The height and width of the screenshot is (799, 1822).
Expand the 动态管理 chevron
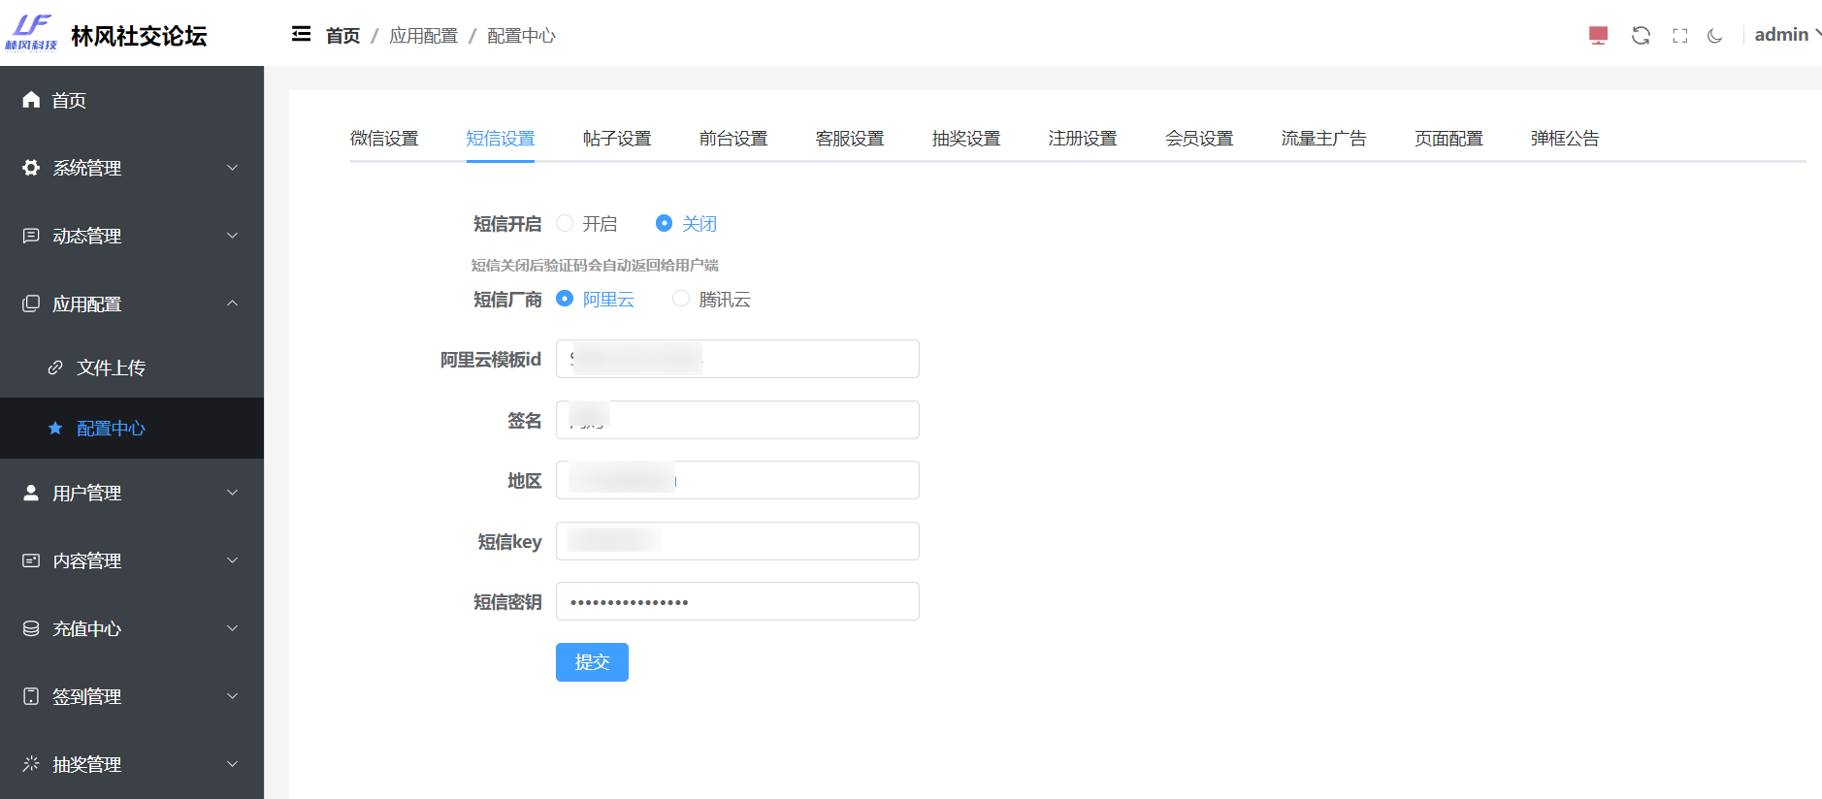pos(233,236)
